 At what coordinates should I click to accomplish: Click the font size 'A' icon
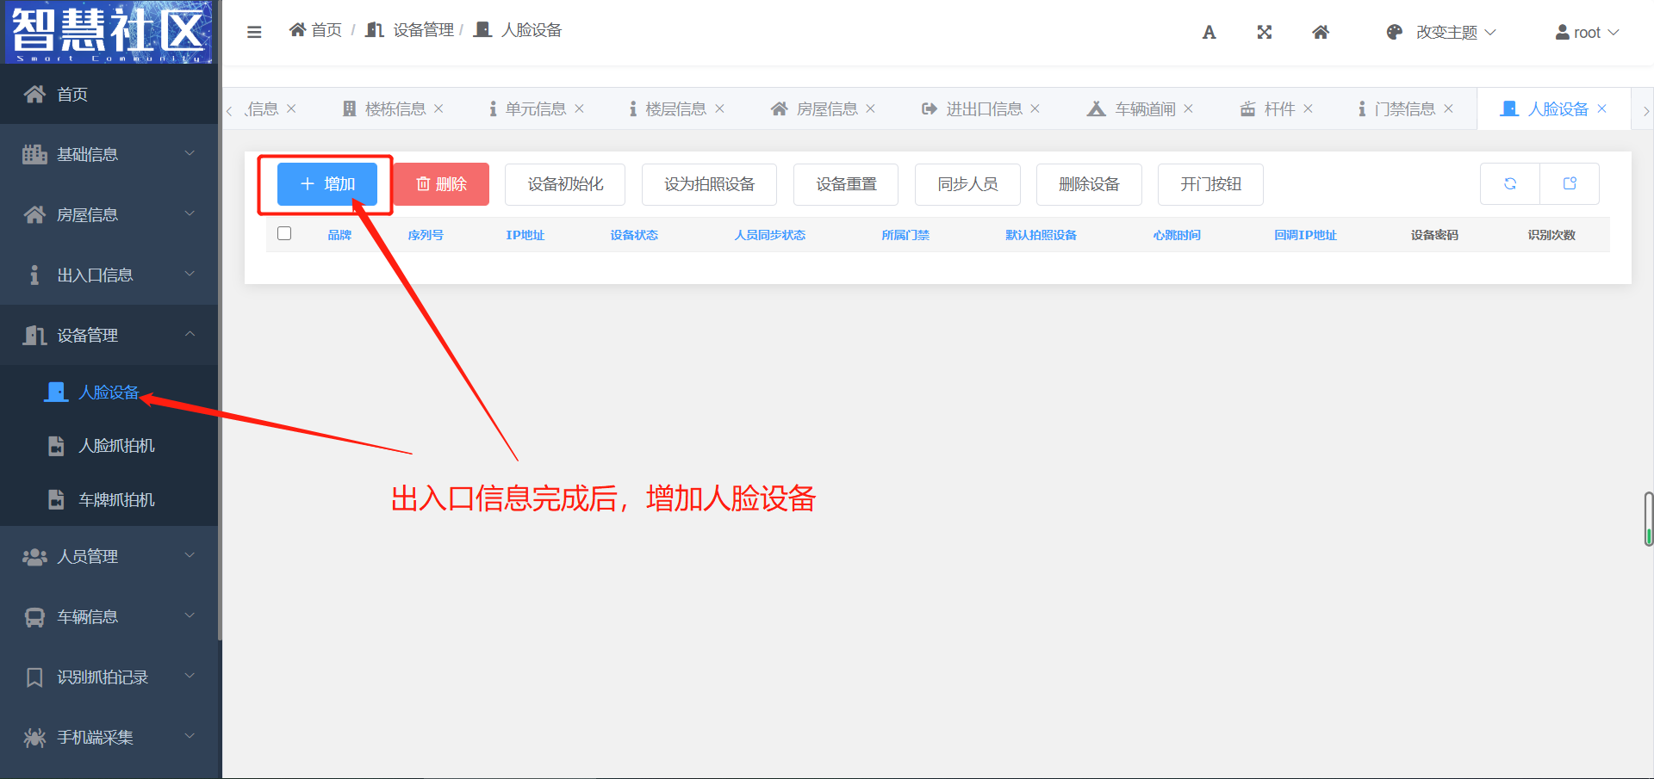[1209, 33]
